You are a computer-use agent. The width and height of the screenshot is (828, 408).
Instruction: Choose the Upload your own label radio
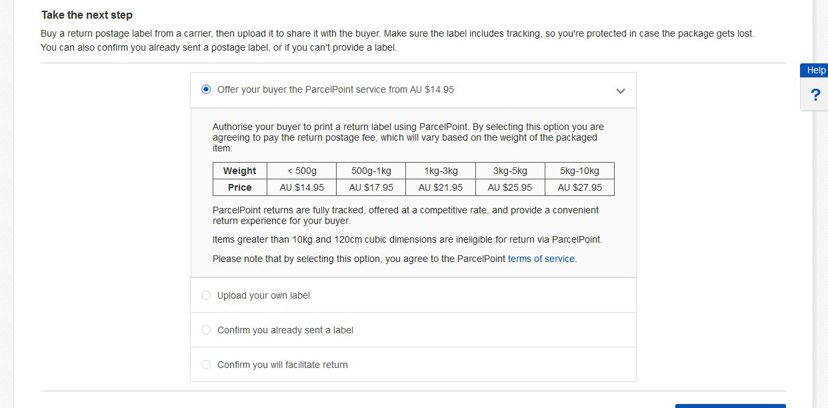pos(206,295)
